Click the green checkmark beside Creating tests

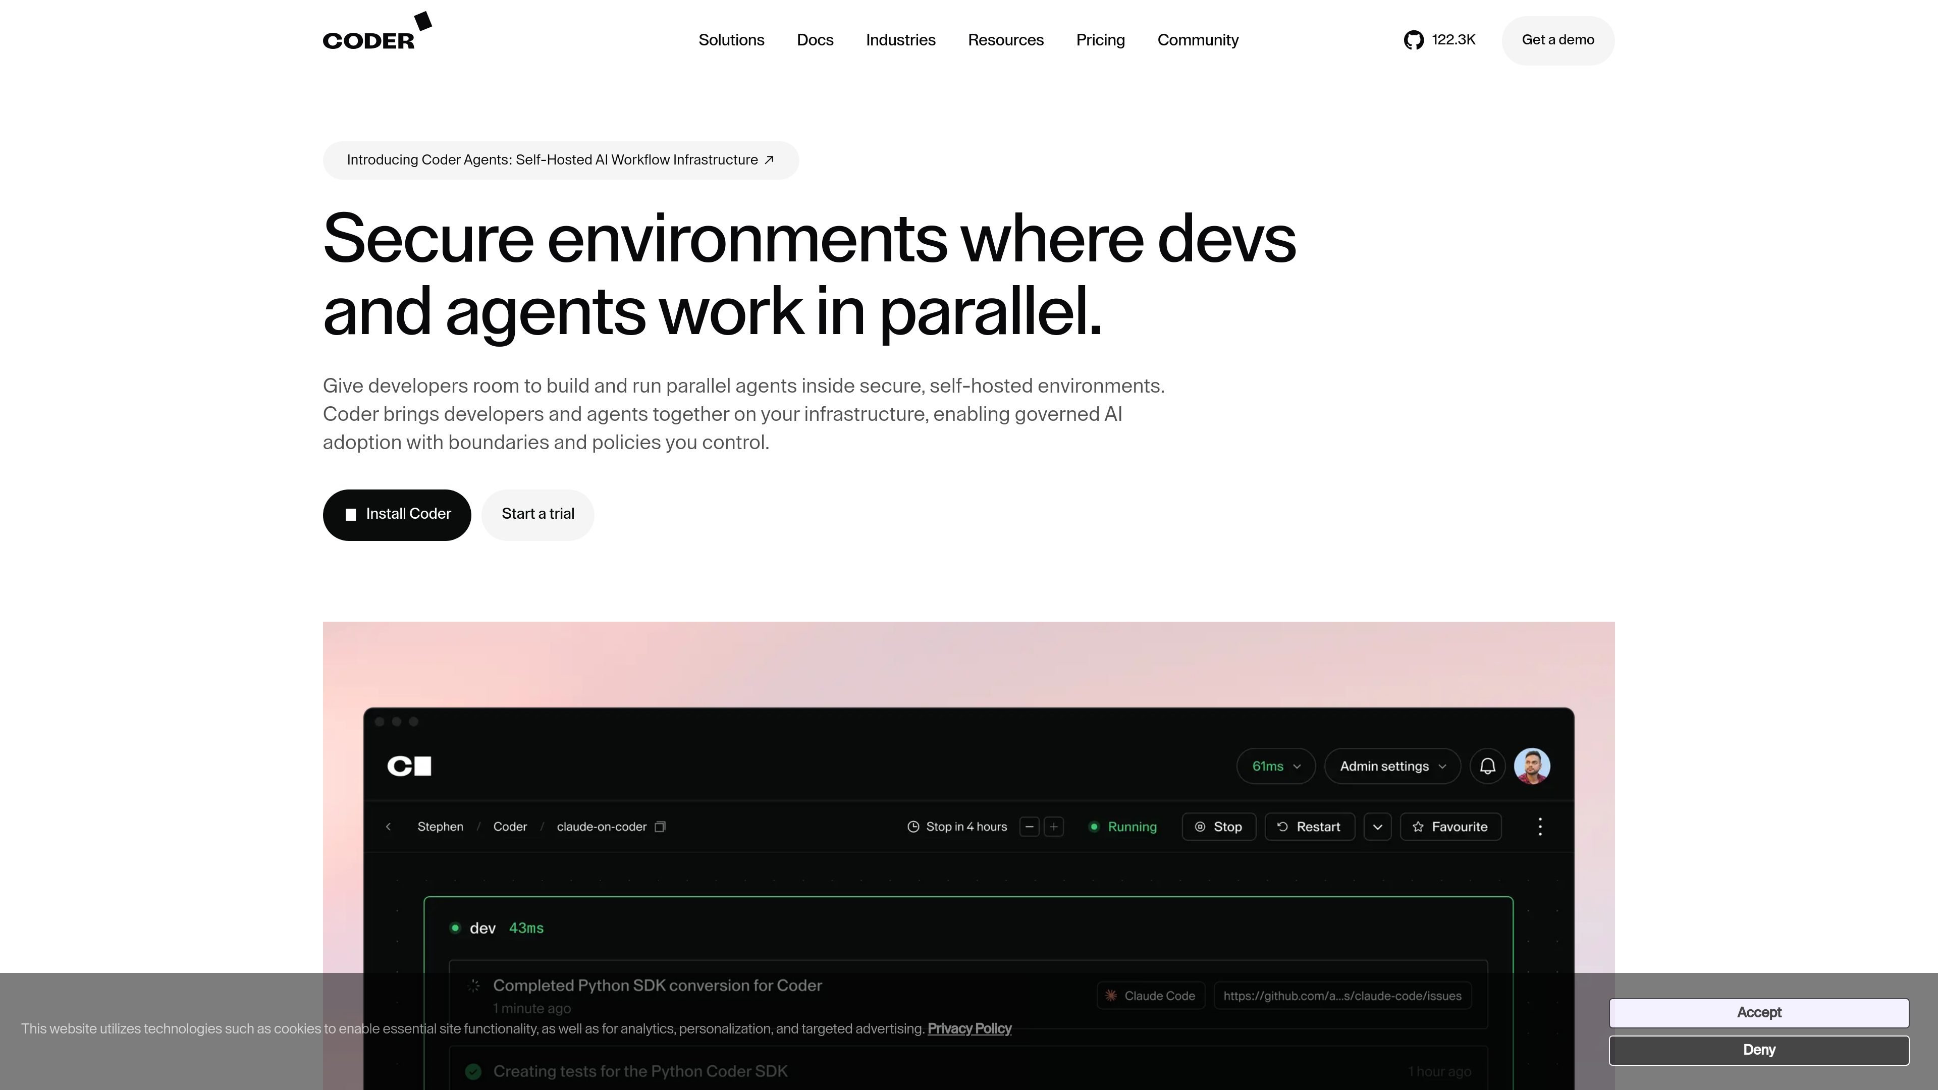tap(473, 1071)
